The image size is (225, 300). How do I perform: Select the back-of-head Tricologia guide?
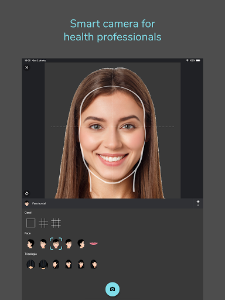(43, 264)
